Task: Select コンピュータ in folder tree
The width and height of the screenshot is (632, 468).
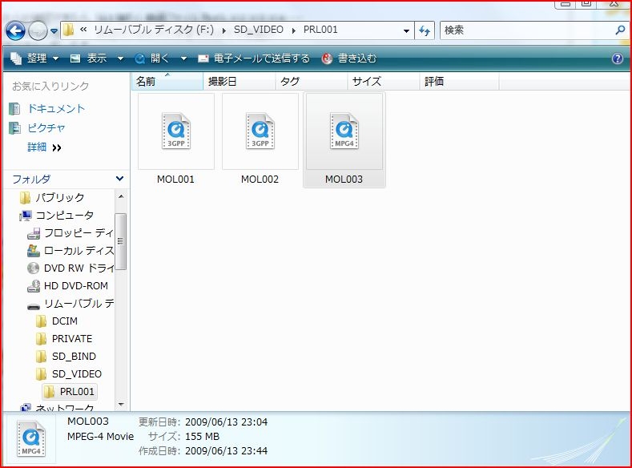Action: [65, 216]
